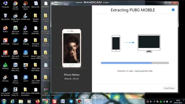Click the iMazing window title bar icon
The image size is (185, 104).
point(53,3)
